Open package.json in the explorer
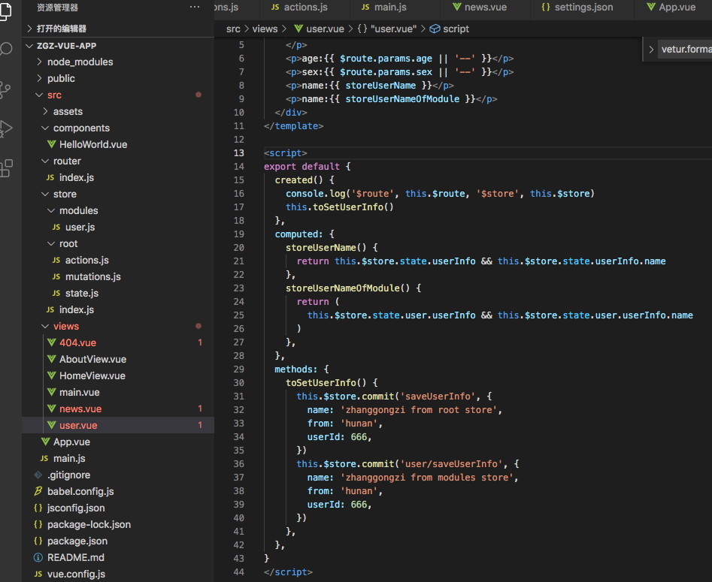This screenshot has width=712, height=582. coord(77,541)
